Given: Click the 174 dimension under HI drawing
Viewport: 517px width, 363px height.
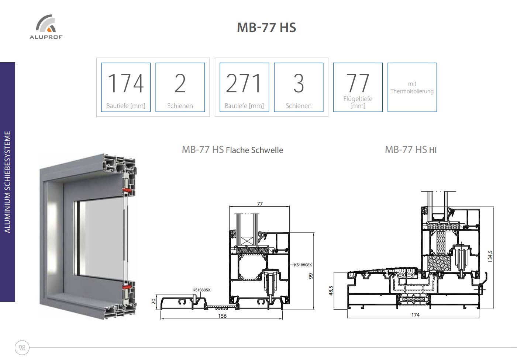Looking at the screenshot, I should pos(416,315).
